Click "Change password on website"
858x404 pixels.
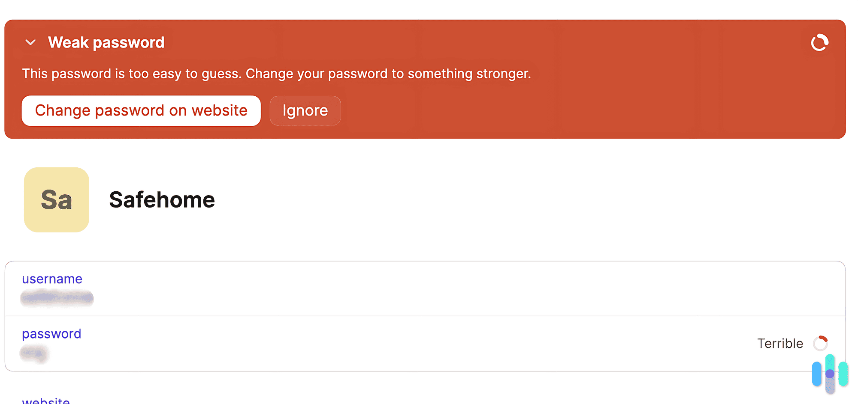[141, 110]
